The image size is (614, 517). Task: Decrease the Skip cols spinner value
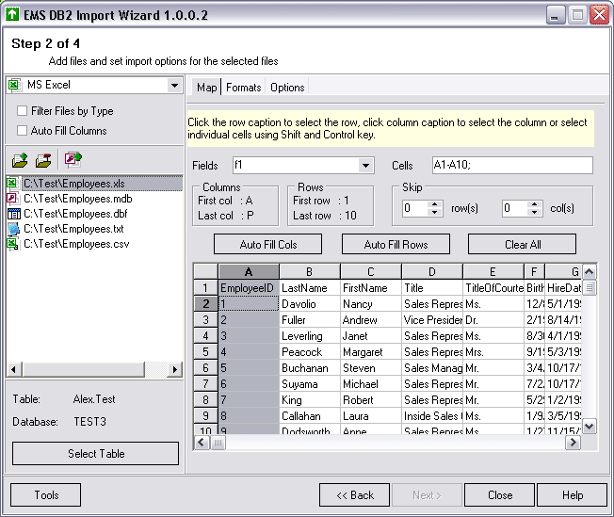click(535, 212)
